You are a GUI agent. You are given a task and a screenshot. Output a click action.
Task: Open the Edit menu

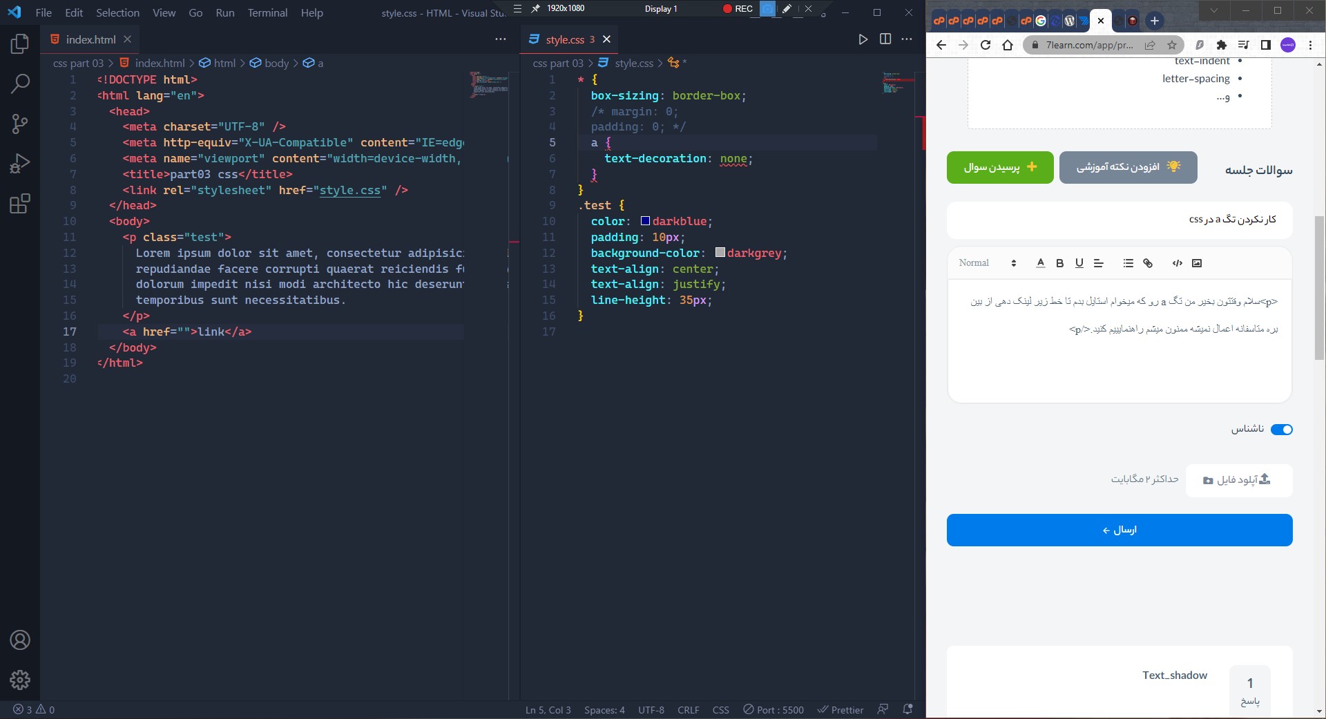(x=73, y=12)
